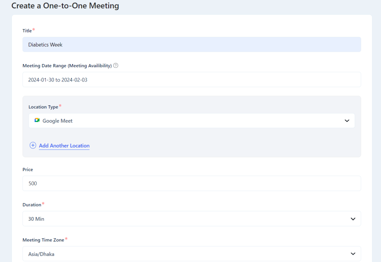Click the Add Another Location link
Viewport: 381px width, 262px height.
[64, 146]
